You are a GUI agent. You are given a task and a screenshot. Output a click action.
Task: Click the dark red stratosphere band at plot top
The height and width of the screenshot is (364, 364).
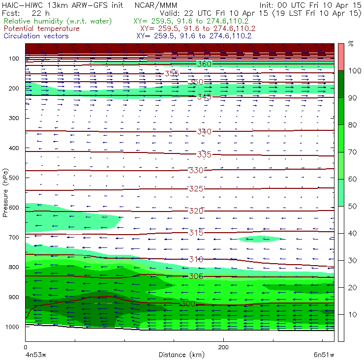click(x=180, y=48)
